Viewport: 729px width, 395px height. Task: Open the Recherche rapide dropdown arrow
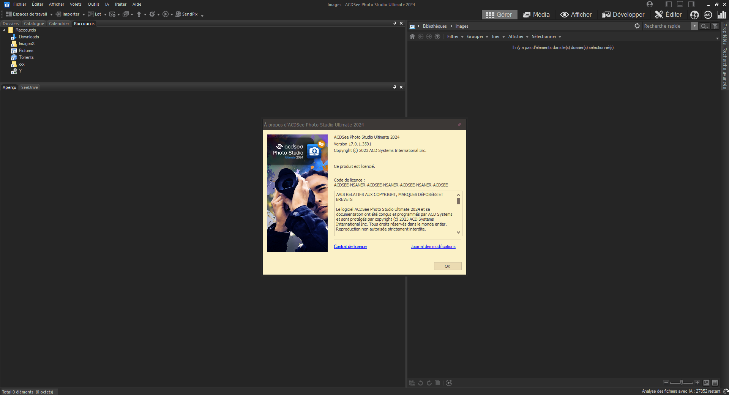(x=694, y=26)
